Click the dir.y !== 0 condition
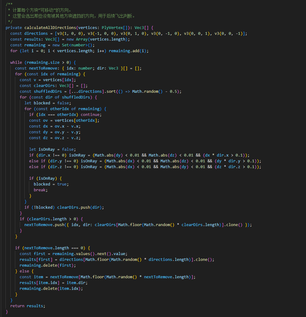Image resolution: width=306 pixels, height=317 pixels. [63, 161]
